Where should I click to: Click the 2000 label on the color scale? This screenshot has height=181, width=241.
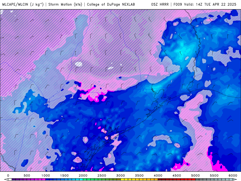pyautogui.click(x=83, y=176)
